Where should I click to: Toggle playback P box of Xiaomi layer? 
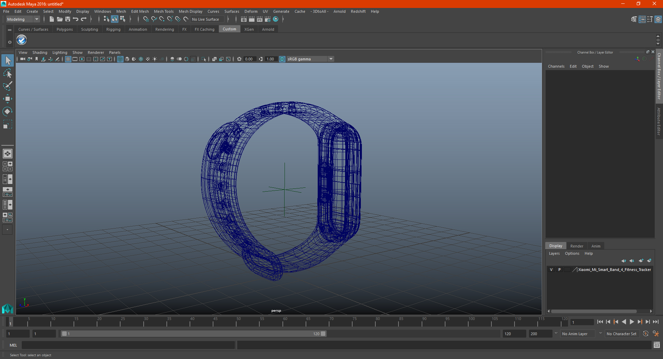click(x=559, y=270)
